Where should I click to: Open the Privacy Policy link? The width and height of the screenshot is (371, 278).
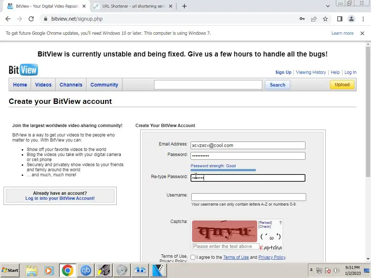click(x=272, y=257)
